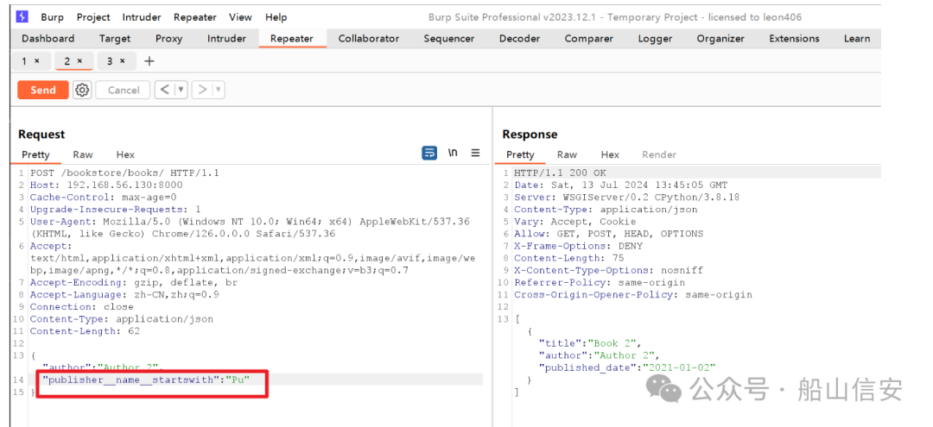933x427 pixels.
Task: Click the Host: 192.168.56.130:8000 header line
Action: 106,185
